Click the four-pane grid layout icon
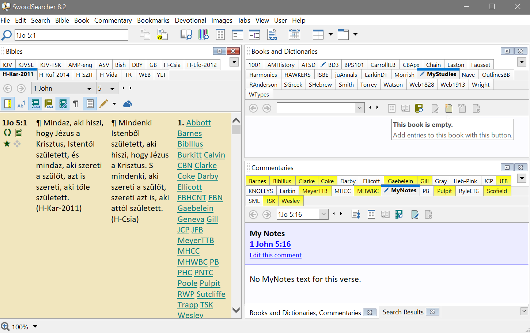 click(x=318, y=35)
